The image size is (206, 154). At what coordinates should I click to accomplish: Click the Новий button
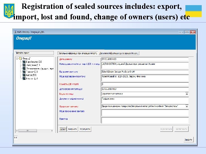(63, 129)
